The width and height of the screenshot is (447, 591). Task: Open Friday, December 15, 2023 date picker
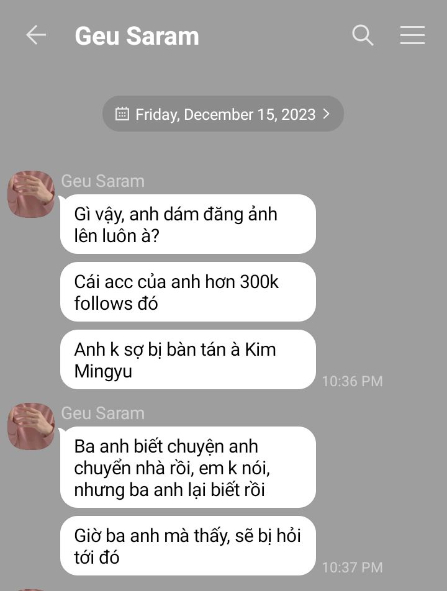223,114
